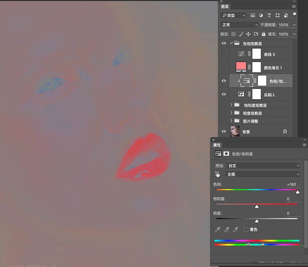This screenshot has height=267, width=308.
Task: Open the 图层 panel menu
Action: (x=294, y=7)
